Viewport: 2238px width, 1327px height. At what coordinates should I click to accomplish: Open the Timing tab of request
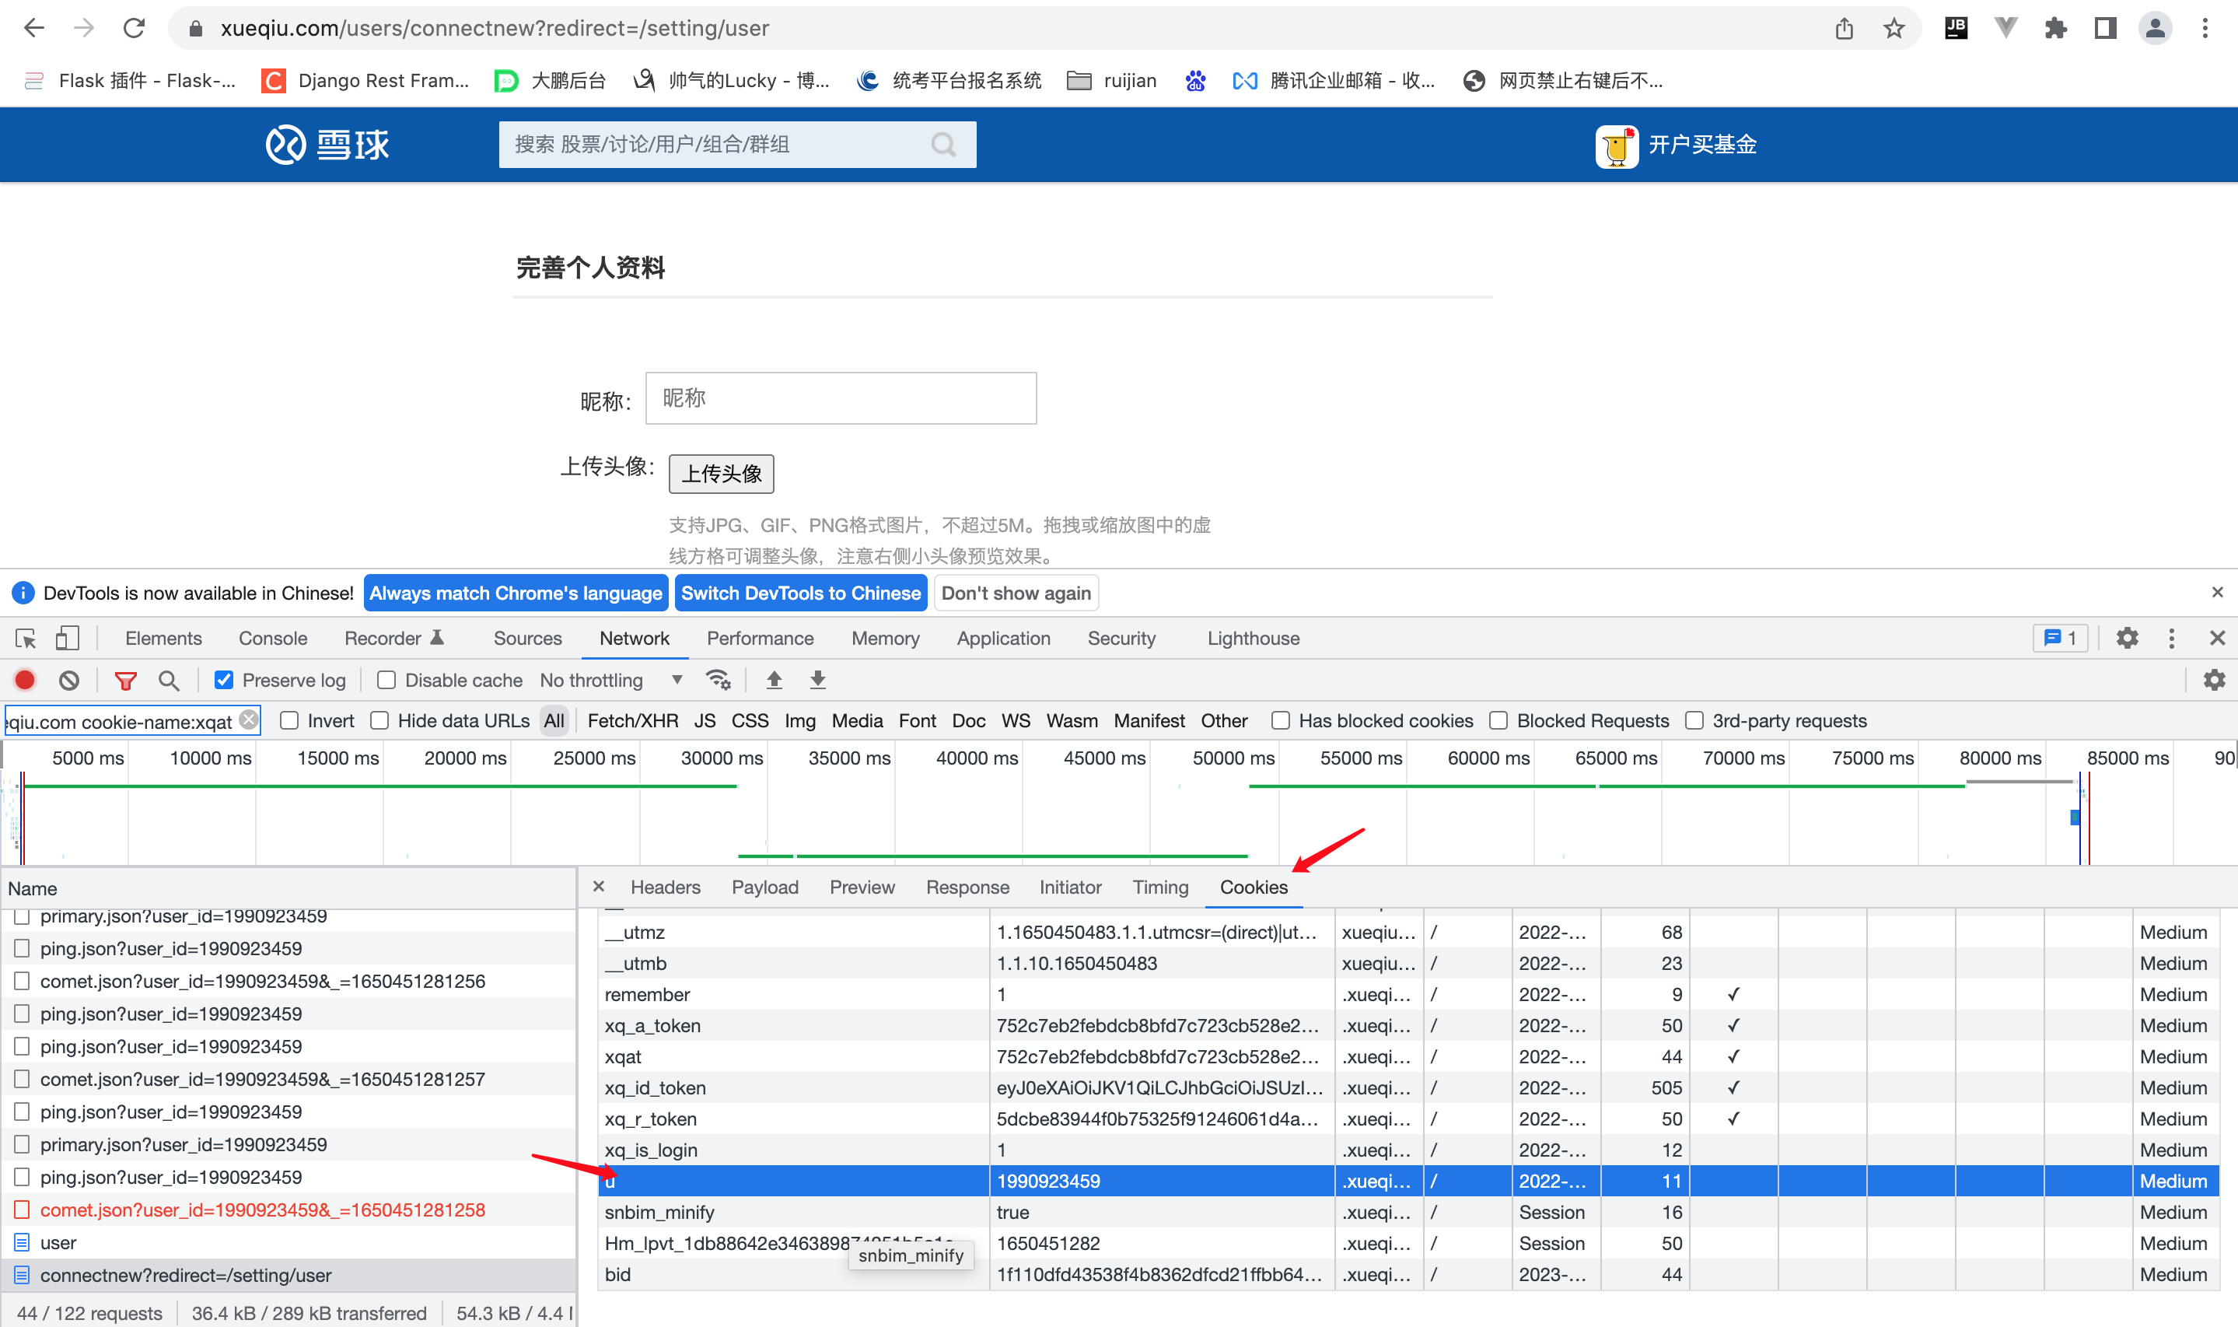click(x=1160, y=887)
